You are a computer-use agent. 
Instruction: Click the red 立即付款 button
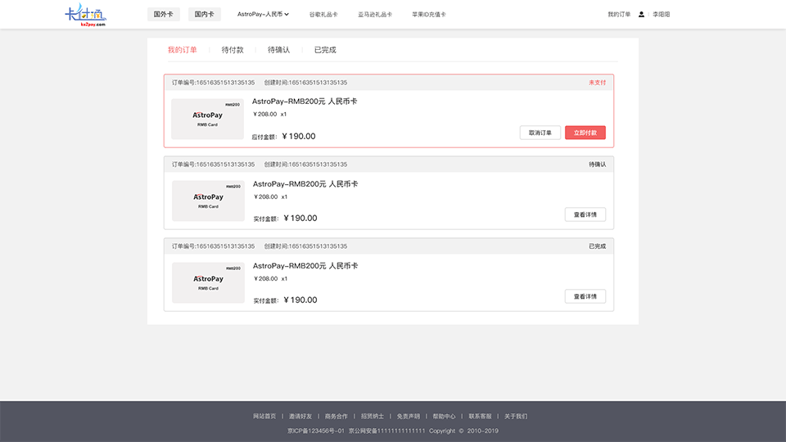click(585, 133)
